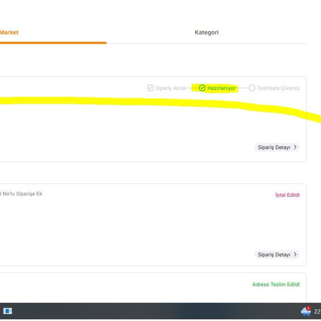Select the Sipariş Alındı status label
Image resolution: width=321 pixels, height=321 pixels.
point(171,88)
